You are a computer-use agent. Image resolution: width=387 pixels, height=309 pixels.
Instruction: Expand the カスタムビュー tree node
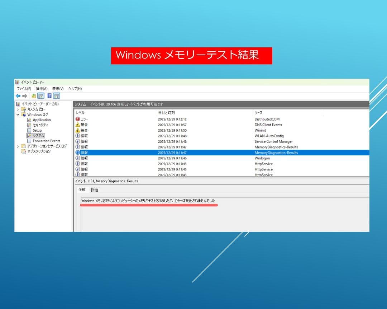(18, 109)
